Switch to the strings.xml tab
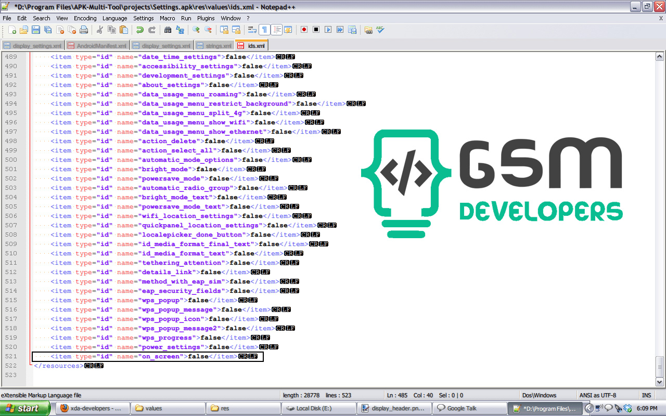The image size is (666, 416). pos(214,46)
